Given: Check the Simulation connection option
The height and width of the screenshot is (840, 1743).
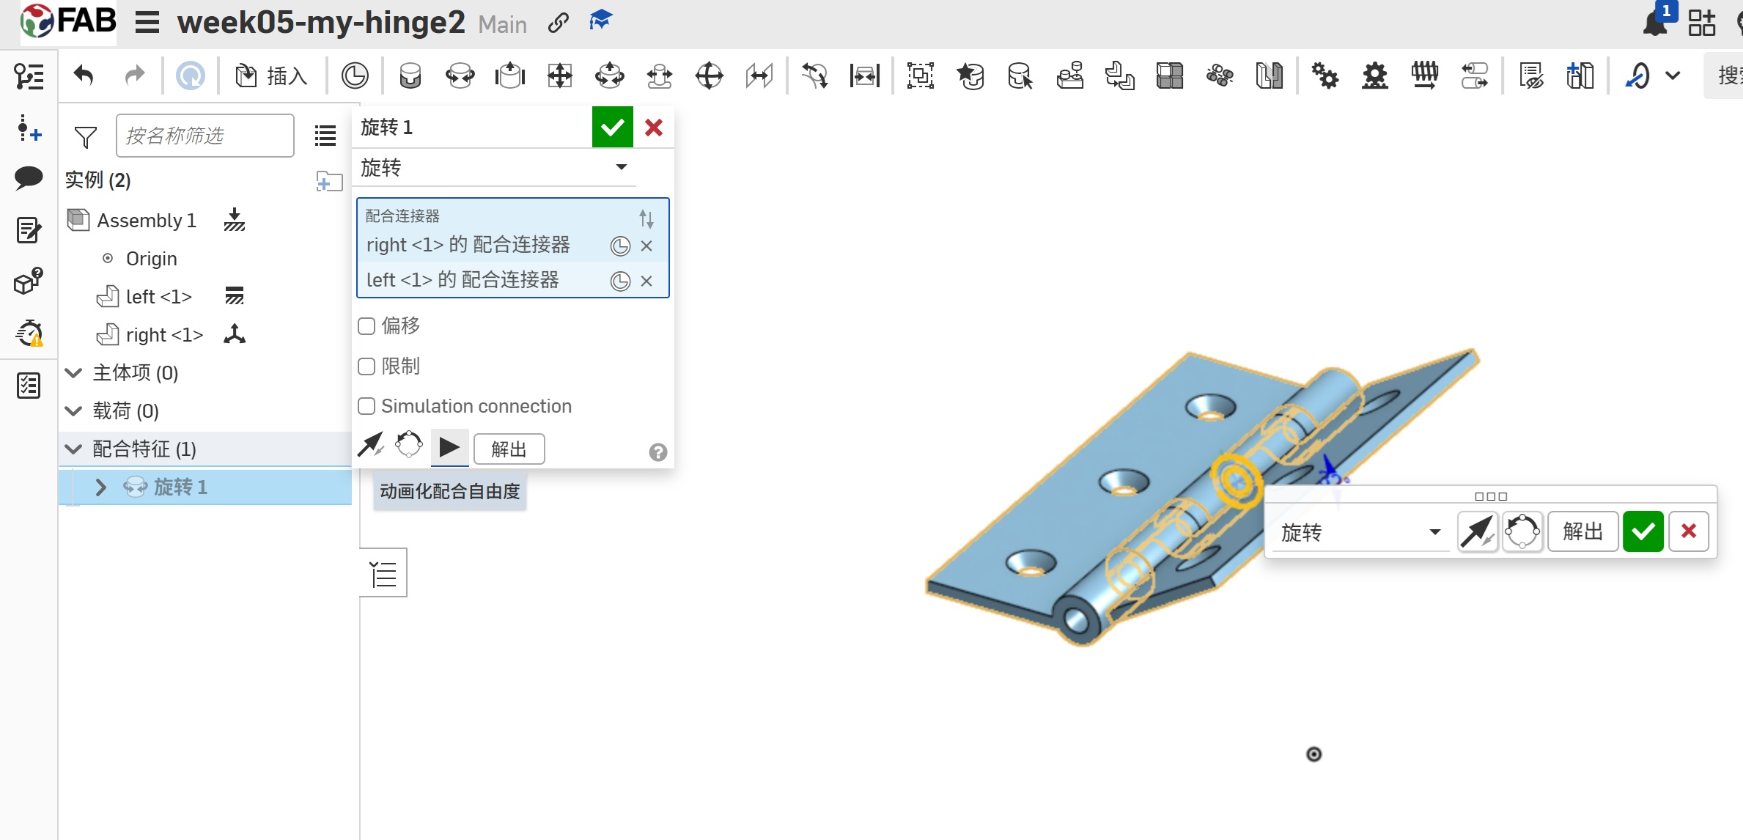Looking at the screenshot, I should tap(366, 406).
